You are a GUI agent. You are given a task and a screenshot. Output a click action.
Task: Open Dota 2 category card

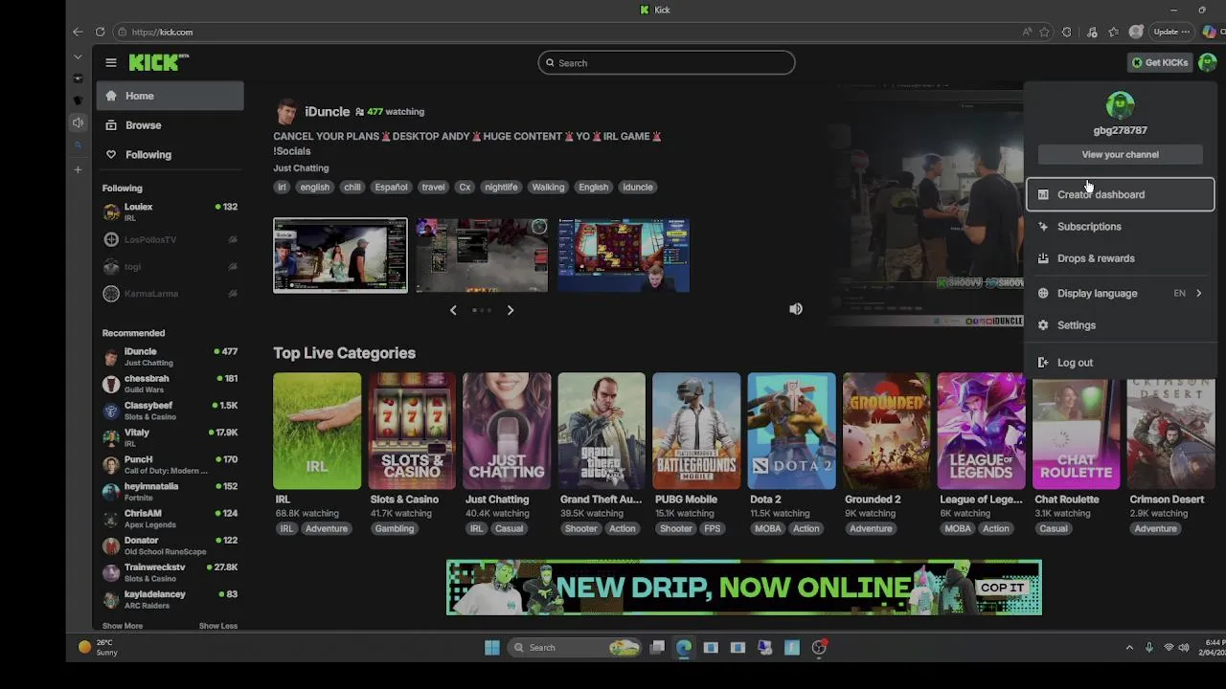click(791, 431)
